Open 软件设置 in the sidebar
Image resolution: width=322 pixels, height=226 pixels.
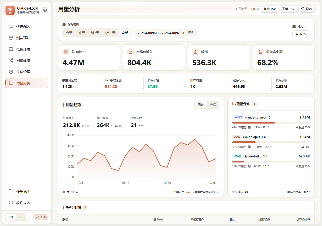click(26, 203)
